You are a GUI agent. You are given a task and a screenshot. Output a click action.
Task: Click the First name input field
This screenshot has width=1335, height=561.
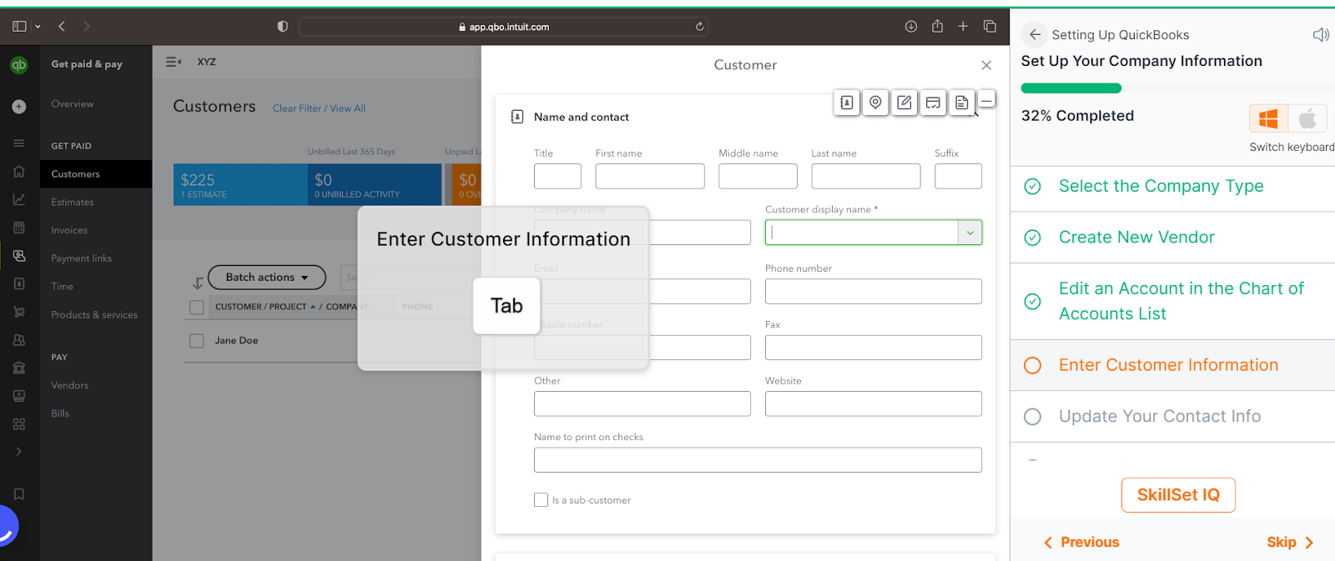click(x=650, y=176)
